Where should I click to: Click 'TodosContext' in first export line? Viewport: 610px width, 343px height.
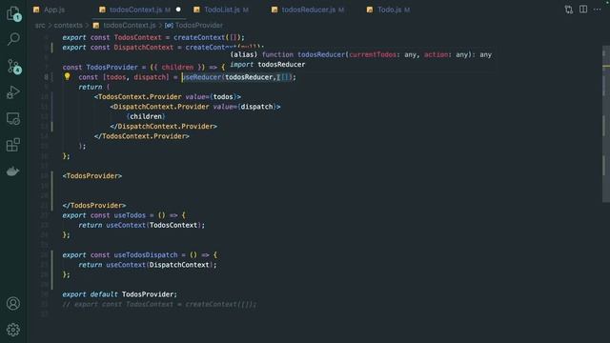(137, 38)
